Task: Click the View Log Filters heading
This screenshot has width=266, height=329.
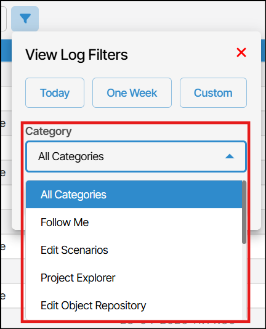Action: click(x=76, y=55)
